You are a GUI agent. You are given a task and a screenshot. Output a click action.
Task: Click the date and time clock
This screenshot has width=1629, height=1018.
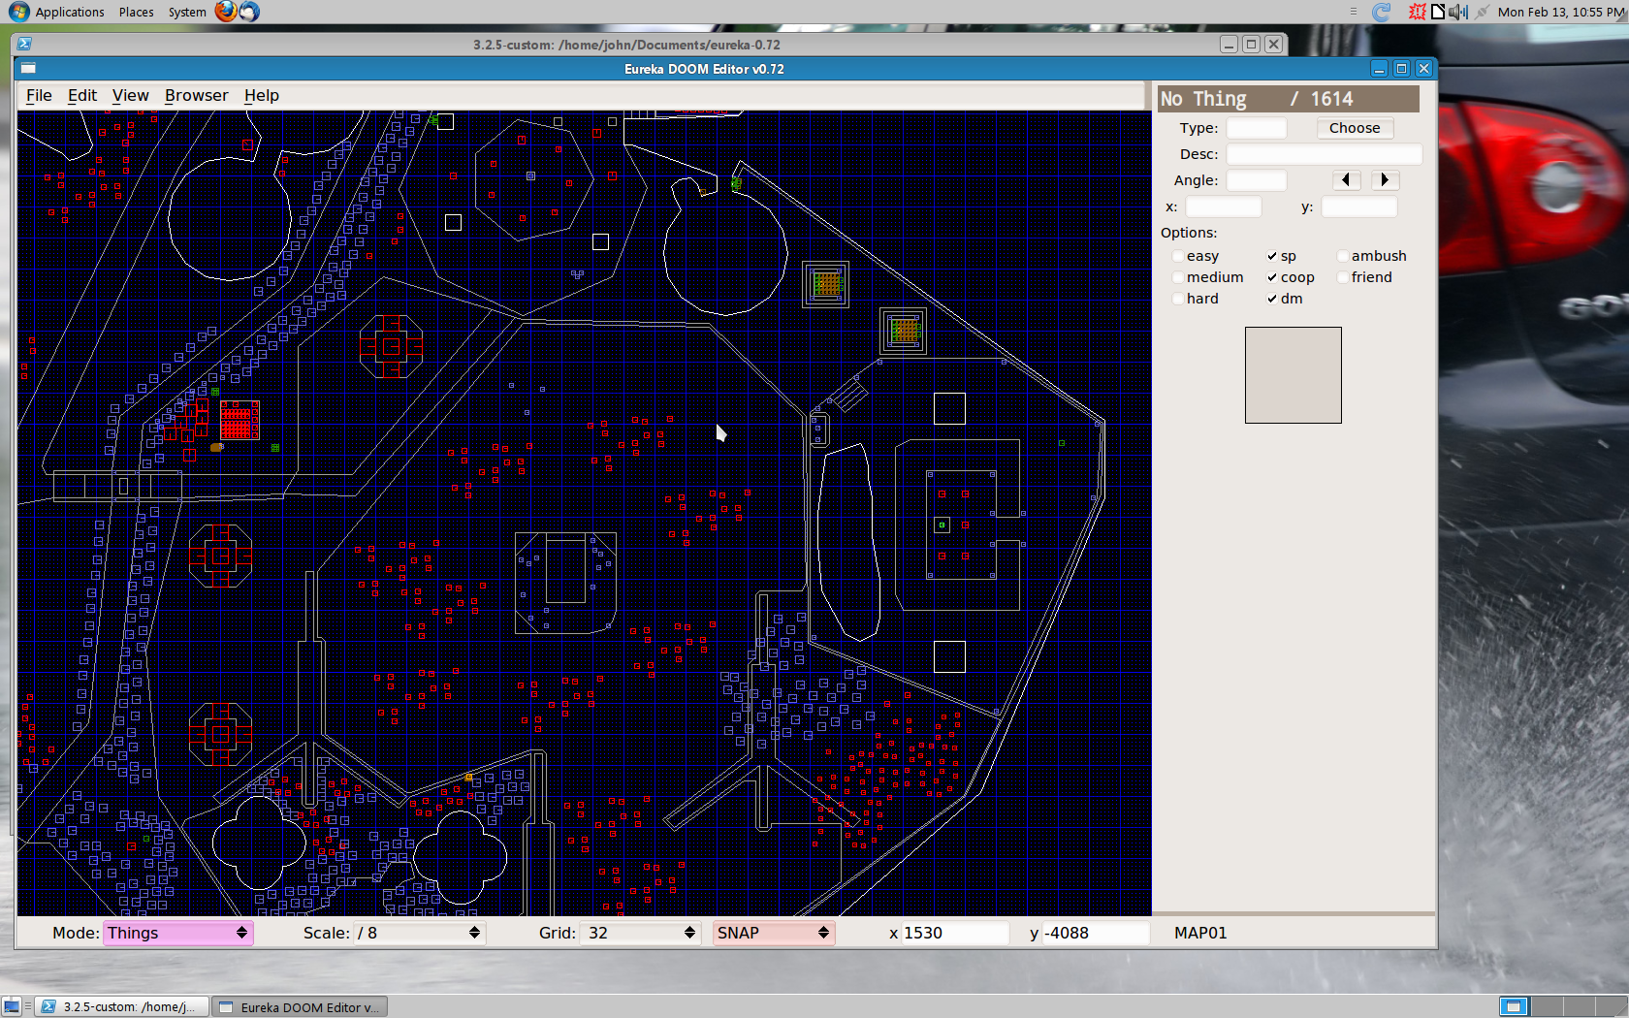coord(1561,12)
